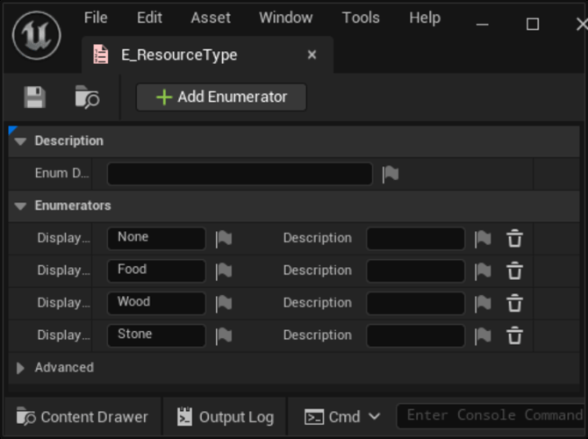
Task: Close the E_ResourceType tab
Action: 312,55
